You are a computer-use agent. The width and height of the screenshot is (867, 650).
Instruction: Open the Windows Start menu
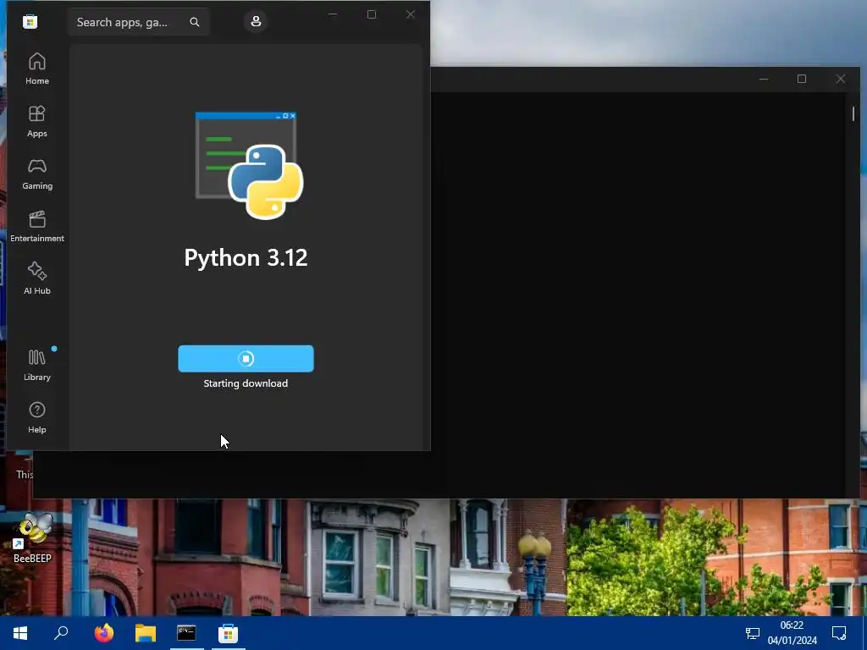point(20,633)
